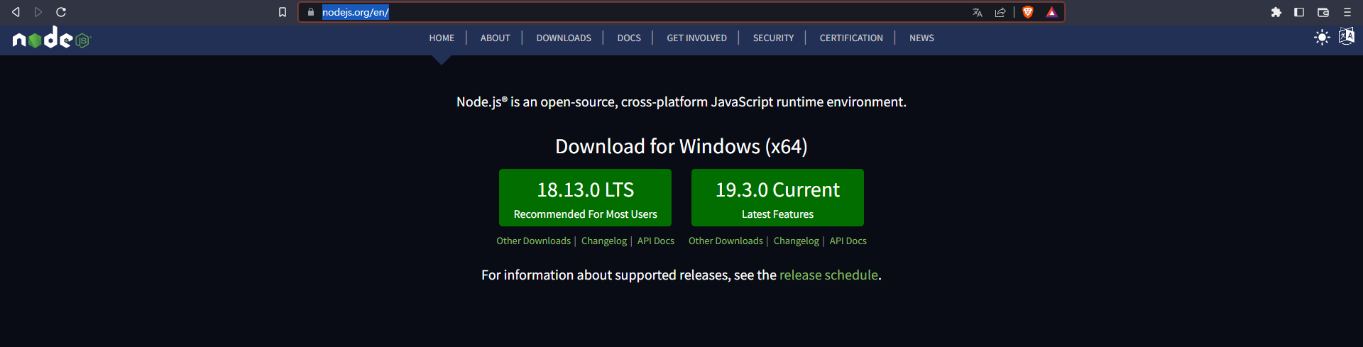Open Changelog under 18.13.0 LTS
The width and height of the screenshot is (1363, 347).
604,241
